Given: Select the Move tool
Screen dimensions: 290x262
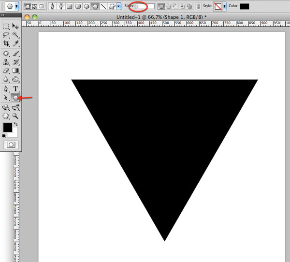Looking at the screenshot, I should coord(15,26).
